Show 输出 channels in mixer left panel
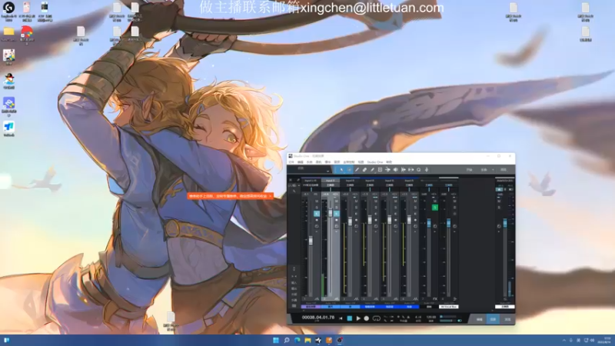Screen dimensions: 615x346 [294, 288]
